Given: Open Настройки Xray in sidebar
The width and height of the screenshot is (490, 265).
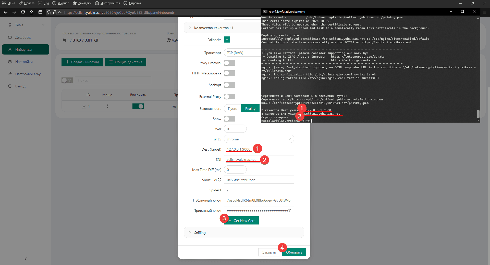Looking at the screenshot, I should point(28,74).
